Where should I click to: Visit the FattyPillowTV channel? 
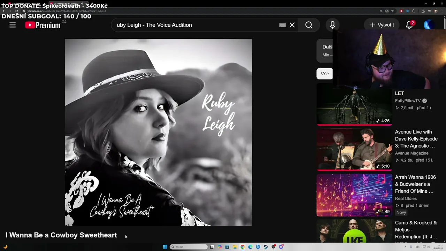tap(408, 101)
